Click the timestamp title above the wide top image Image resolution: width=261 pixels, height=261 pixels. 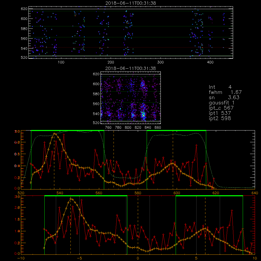pyautogui.click(x=131, y=3)
